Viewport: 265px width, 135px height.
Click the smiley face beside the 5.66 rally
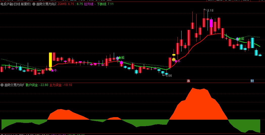tap(173, 60)
